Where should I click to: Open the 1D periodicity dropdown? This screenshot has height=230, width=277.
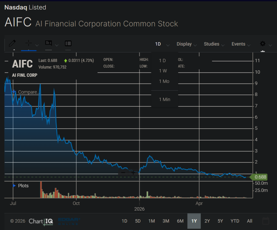(162, 44)
